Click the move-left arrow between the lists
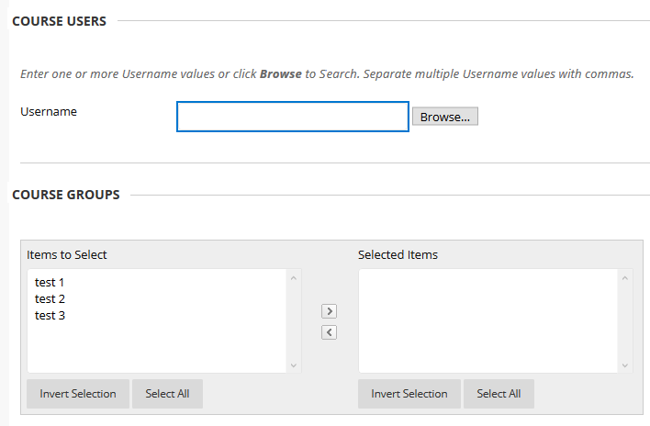 click(x=330, y=332)
